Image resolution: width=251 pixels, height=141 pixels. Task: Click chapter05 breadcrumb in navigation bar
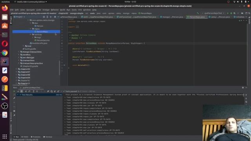click(63, 13)
